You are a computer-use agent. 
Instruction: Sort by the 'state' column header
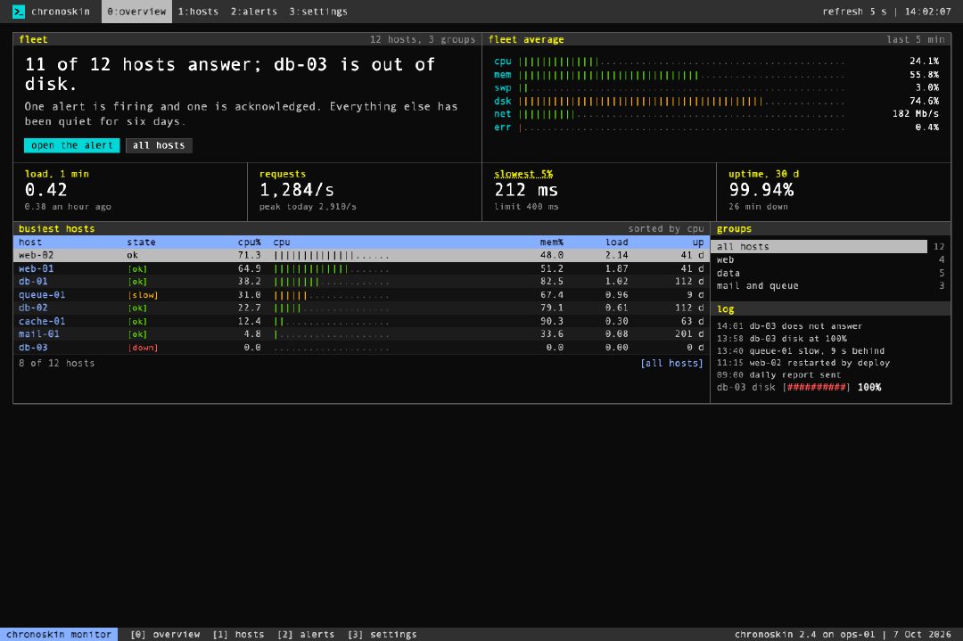(141, 242)
